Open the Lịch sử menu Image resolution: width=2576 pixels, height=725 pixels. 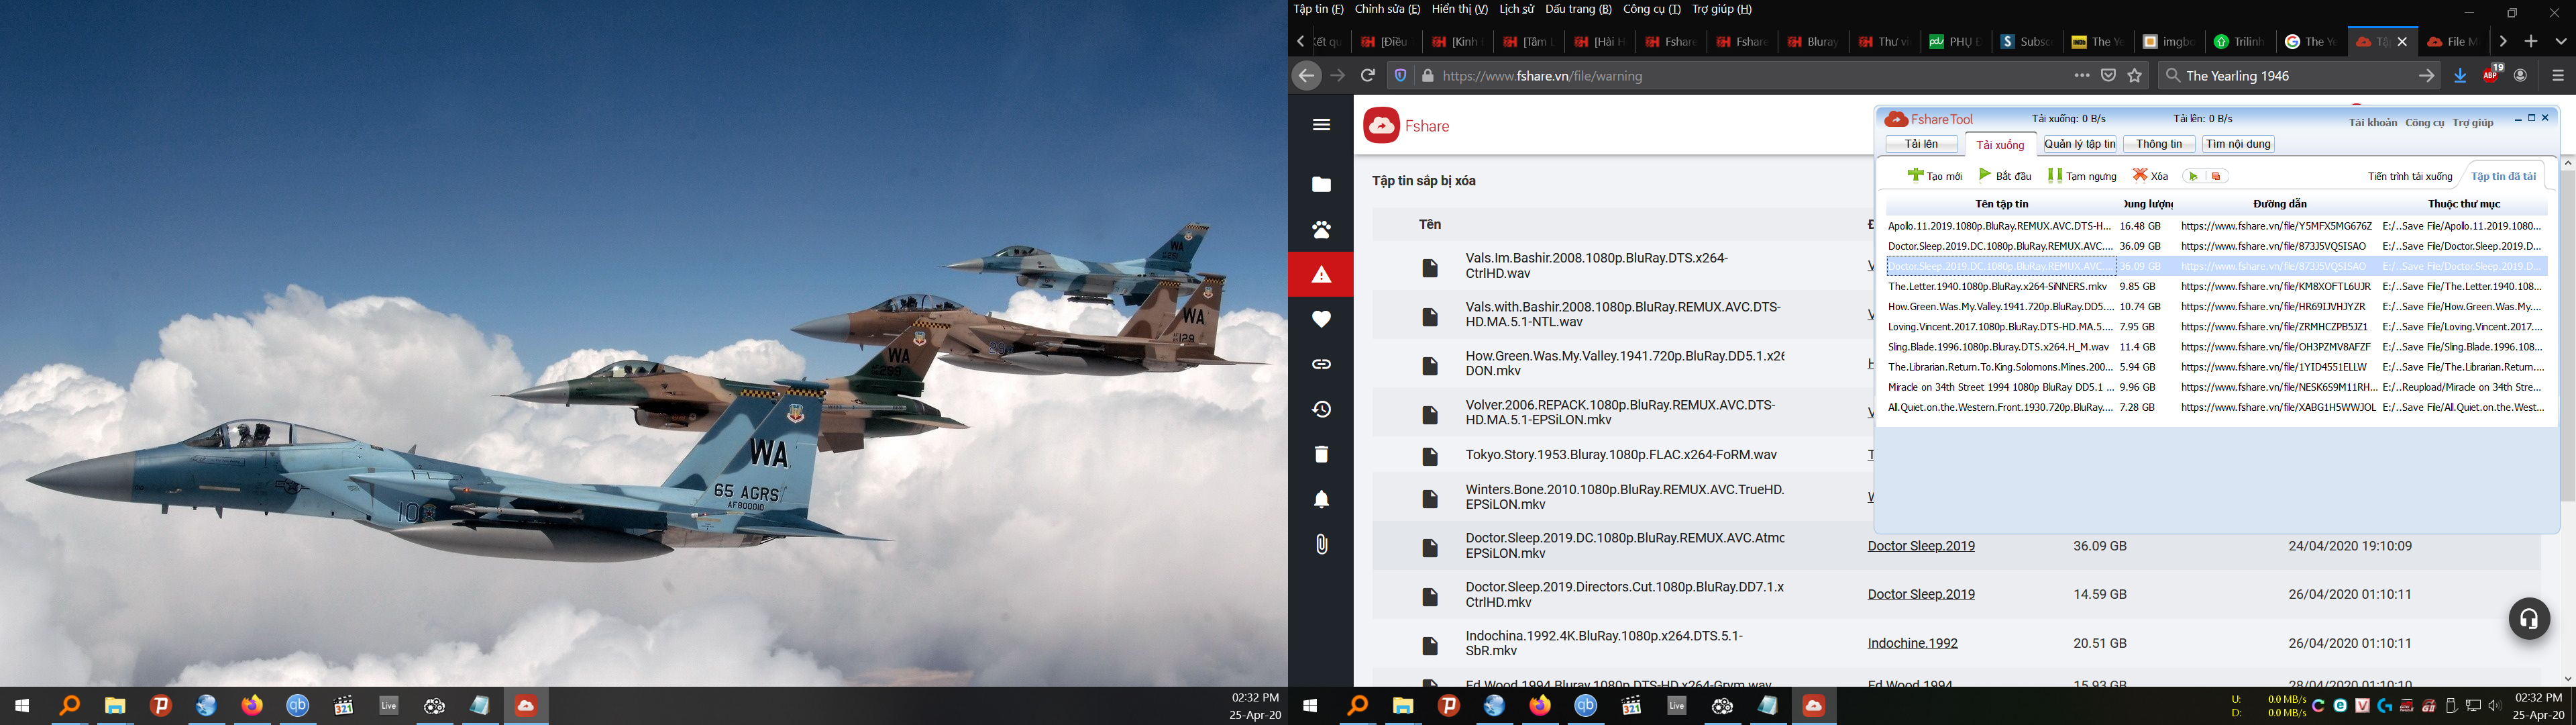[x=1516, y=9]
